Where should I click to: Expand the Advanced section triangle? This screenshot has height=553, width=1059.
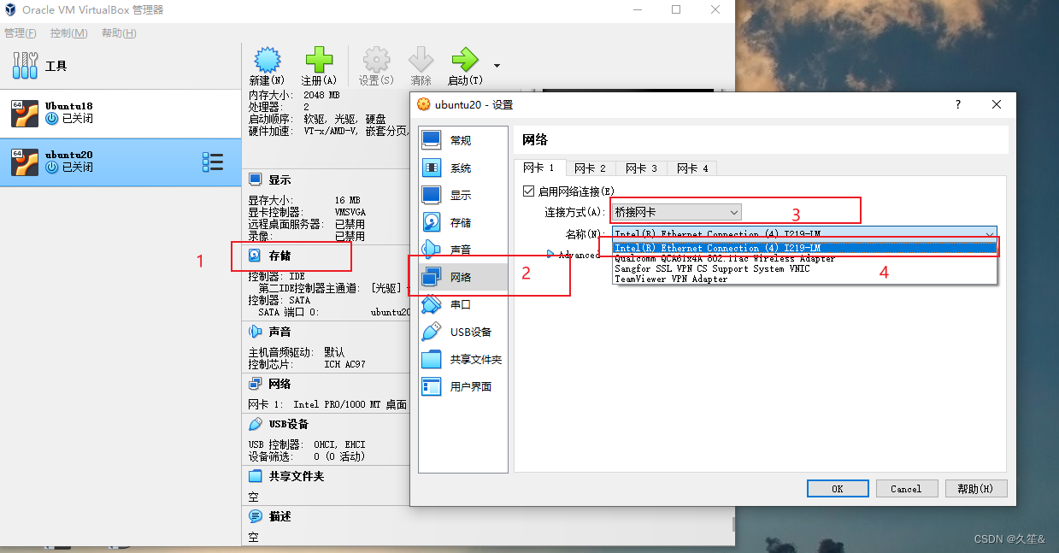point(551,255)
